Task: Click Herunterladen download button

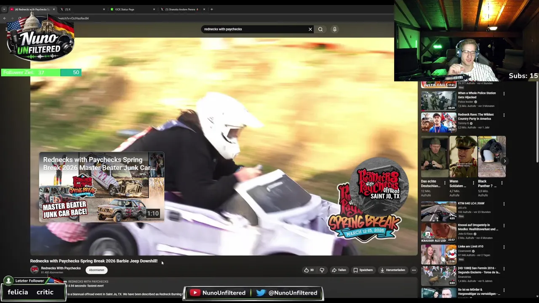Action: [392, 270]
